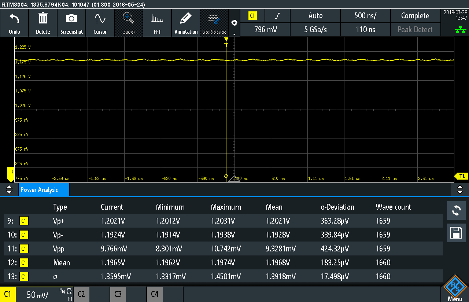Collapse panel using right up-down arrows
Screen dimensions: 469x302
460,189
